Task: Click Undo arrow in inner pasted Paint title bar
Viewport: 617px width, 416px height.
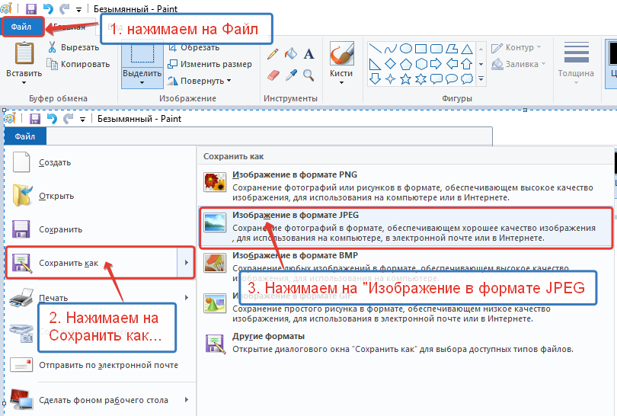Action: pos(52,118)
